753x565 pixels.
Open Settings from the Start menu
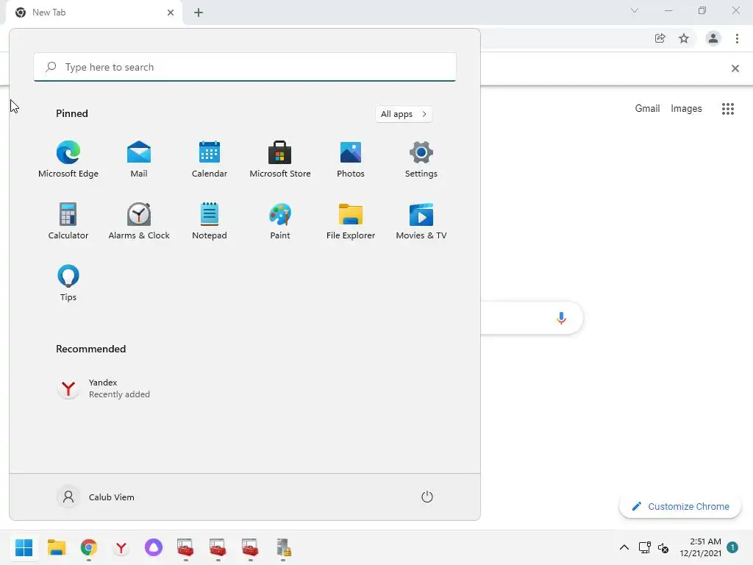click(x=421, y=159)
